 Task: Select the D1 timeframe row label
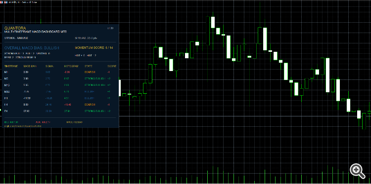point(6,111)
